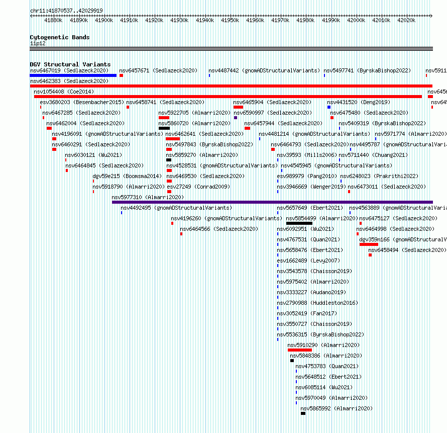Image resolution: width=447 pixels, height=433 pixels.
Task: Click nsv6460291 (Sedlazeck2020) label
Action: (91, 144)
